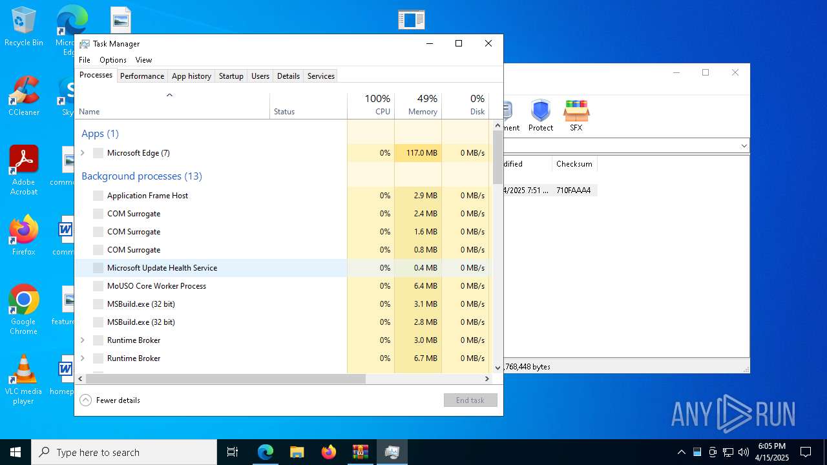Click the End task button

tap(470, 400)
